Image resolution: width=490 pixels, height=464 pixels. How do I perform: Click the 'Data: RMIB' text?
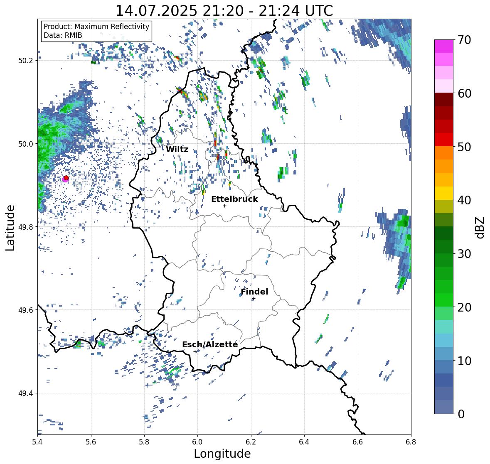pyautogui.click(x=63, y=35)
